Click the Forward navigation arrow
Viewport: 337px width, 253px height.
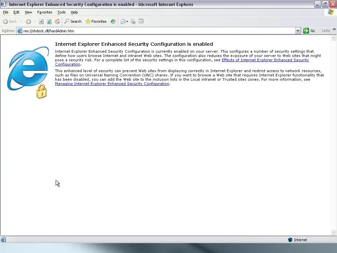28,21
